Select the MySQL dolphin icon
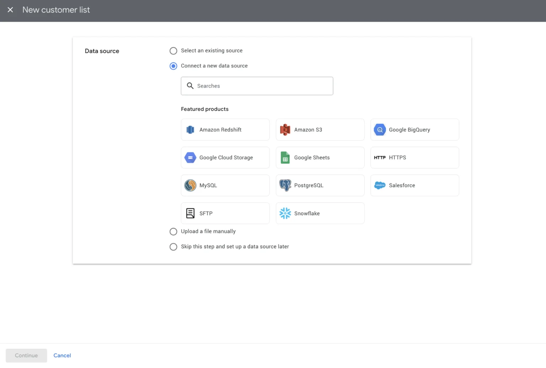546x368 pixels. point(190,185)
